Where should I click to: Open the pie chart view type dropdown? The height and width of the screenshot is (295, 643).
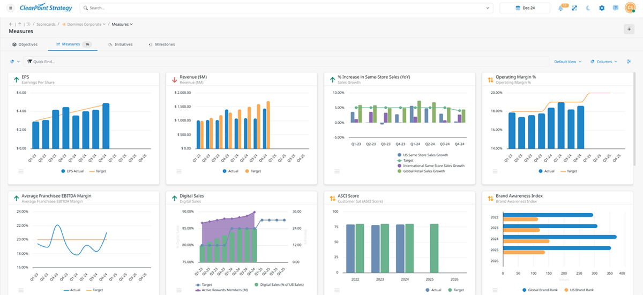point(14,62)
